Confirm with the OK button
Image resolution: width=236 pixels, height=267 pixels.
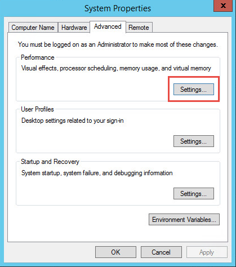pos(115,252)
